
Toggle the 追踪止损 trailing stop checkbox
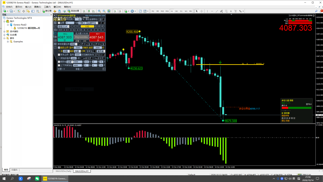point(59,47)
